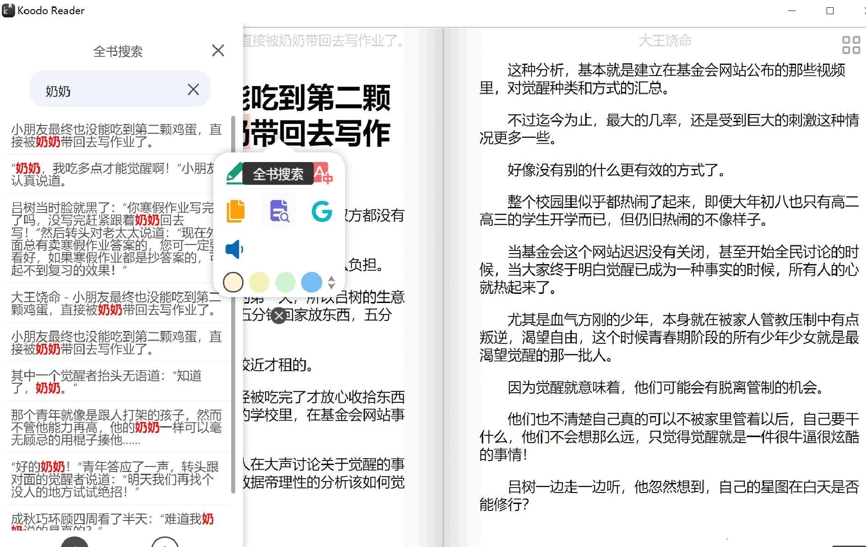Click the search results panel scrollbar
The image size is (866, 547).
tap(233, 304)
